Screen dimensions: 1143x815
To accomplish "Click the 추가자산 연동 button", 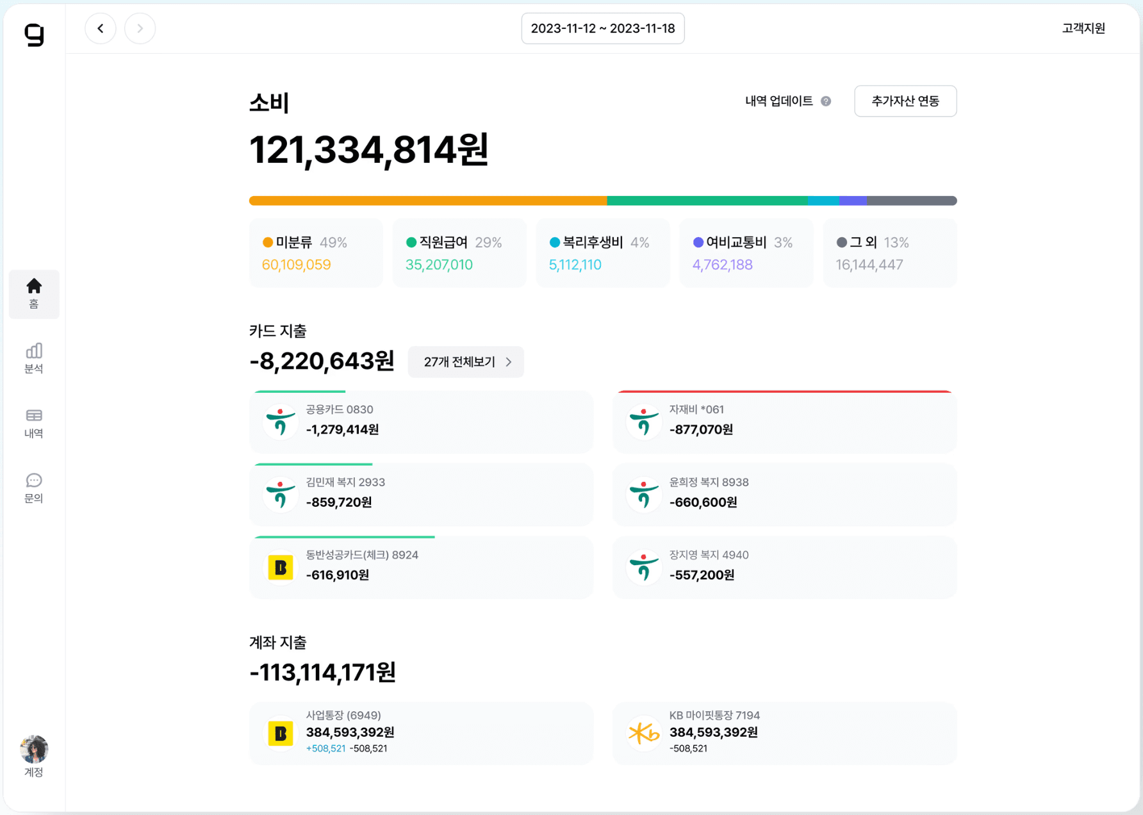I will pos(905,101).
